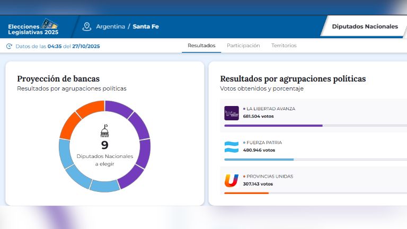Screen dimensions: 407x229
Task: Open the Santa Fe breadcrumb entry
Action: [146, 27]
